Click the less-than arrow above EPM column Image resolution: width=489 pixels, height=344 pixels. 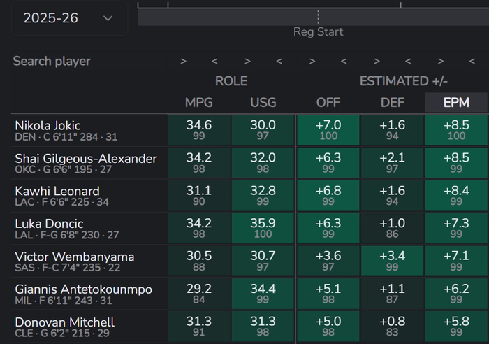tap(473, 61)
